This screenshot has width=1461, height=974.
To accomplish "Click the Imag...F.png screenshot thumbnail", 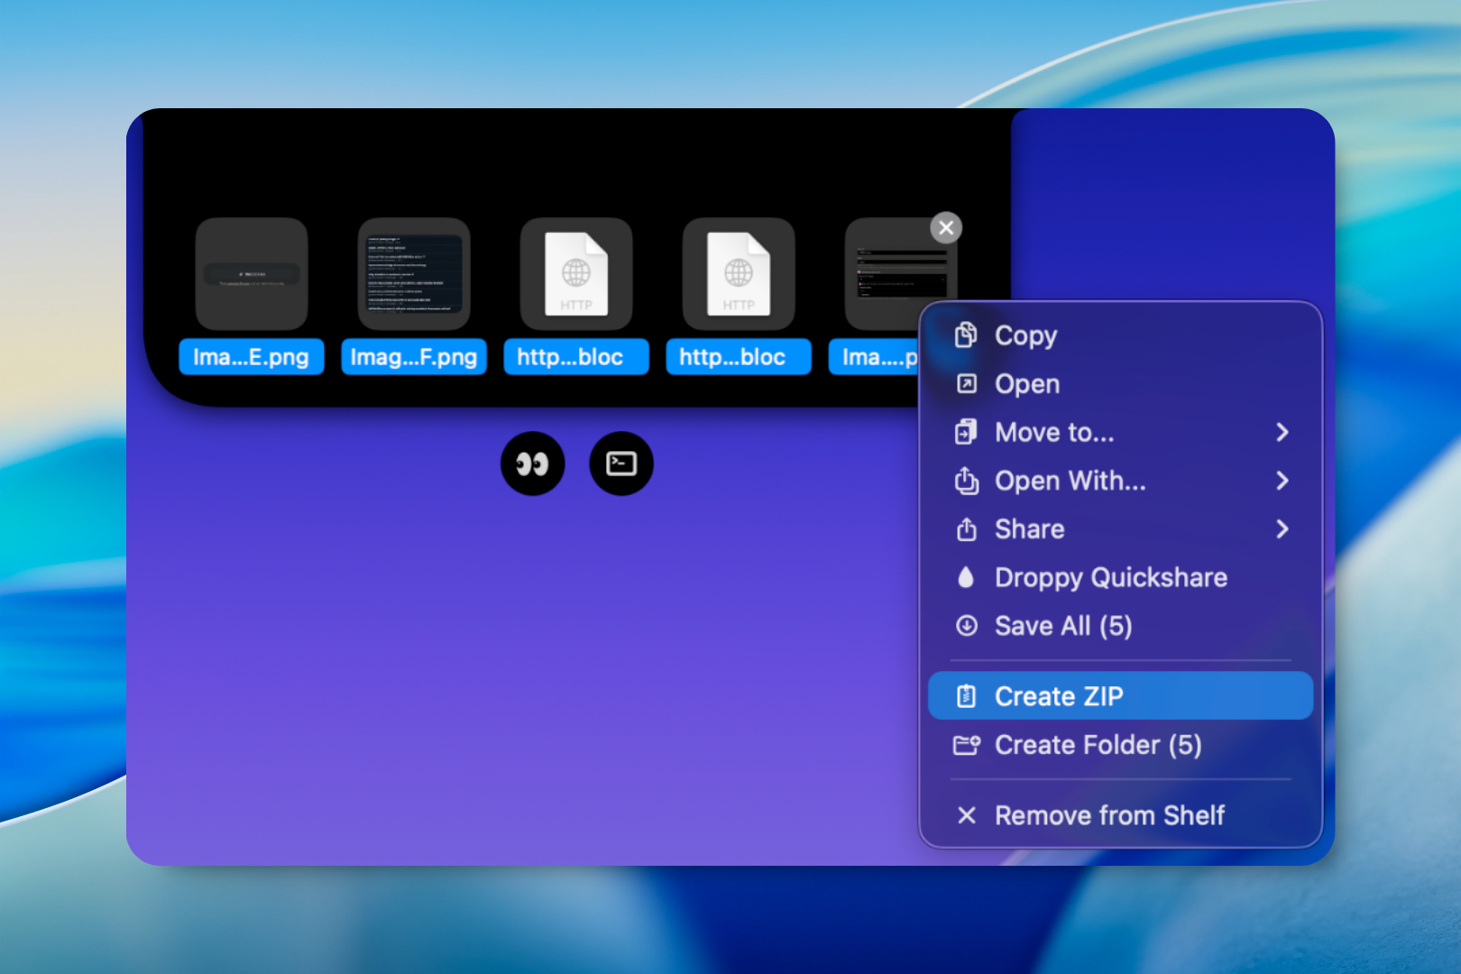I will pyautogui.click(x=414, y=274).
